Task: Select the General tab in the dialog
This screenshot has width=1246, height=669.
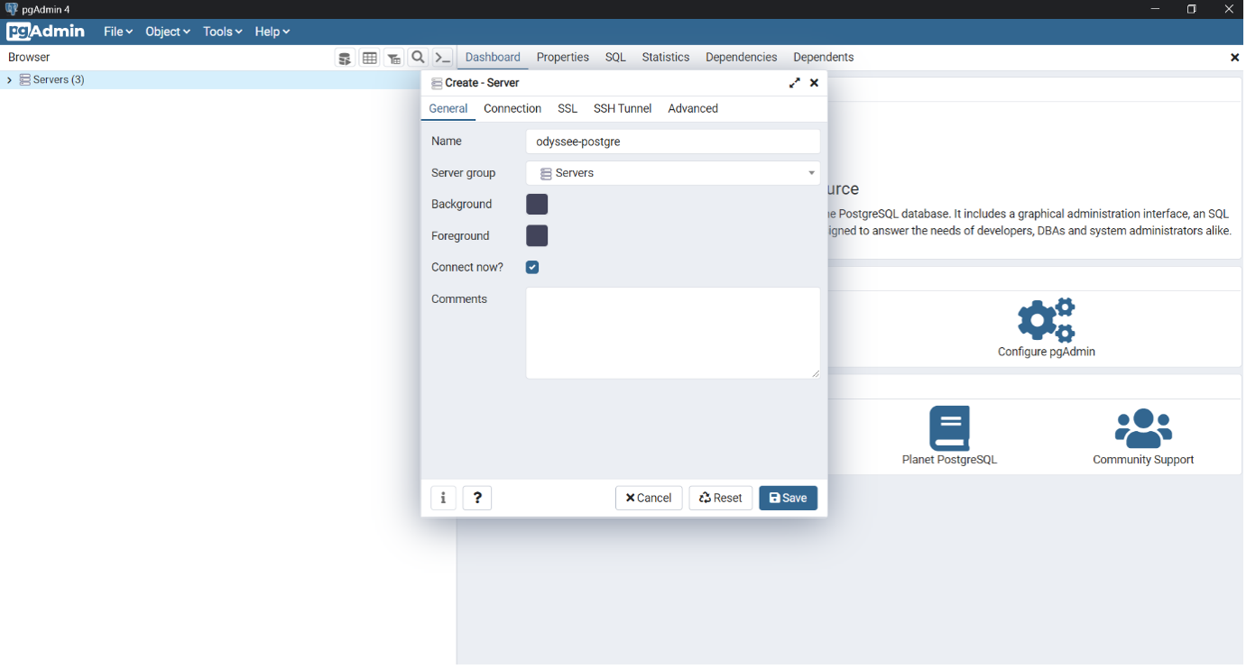Action: tap(448, 109)
